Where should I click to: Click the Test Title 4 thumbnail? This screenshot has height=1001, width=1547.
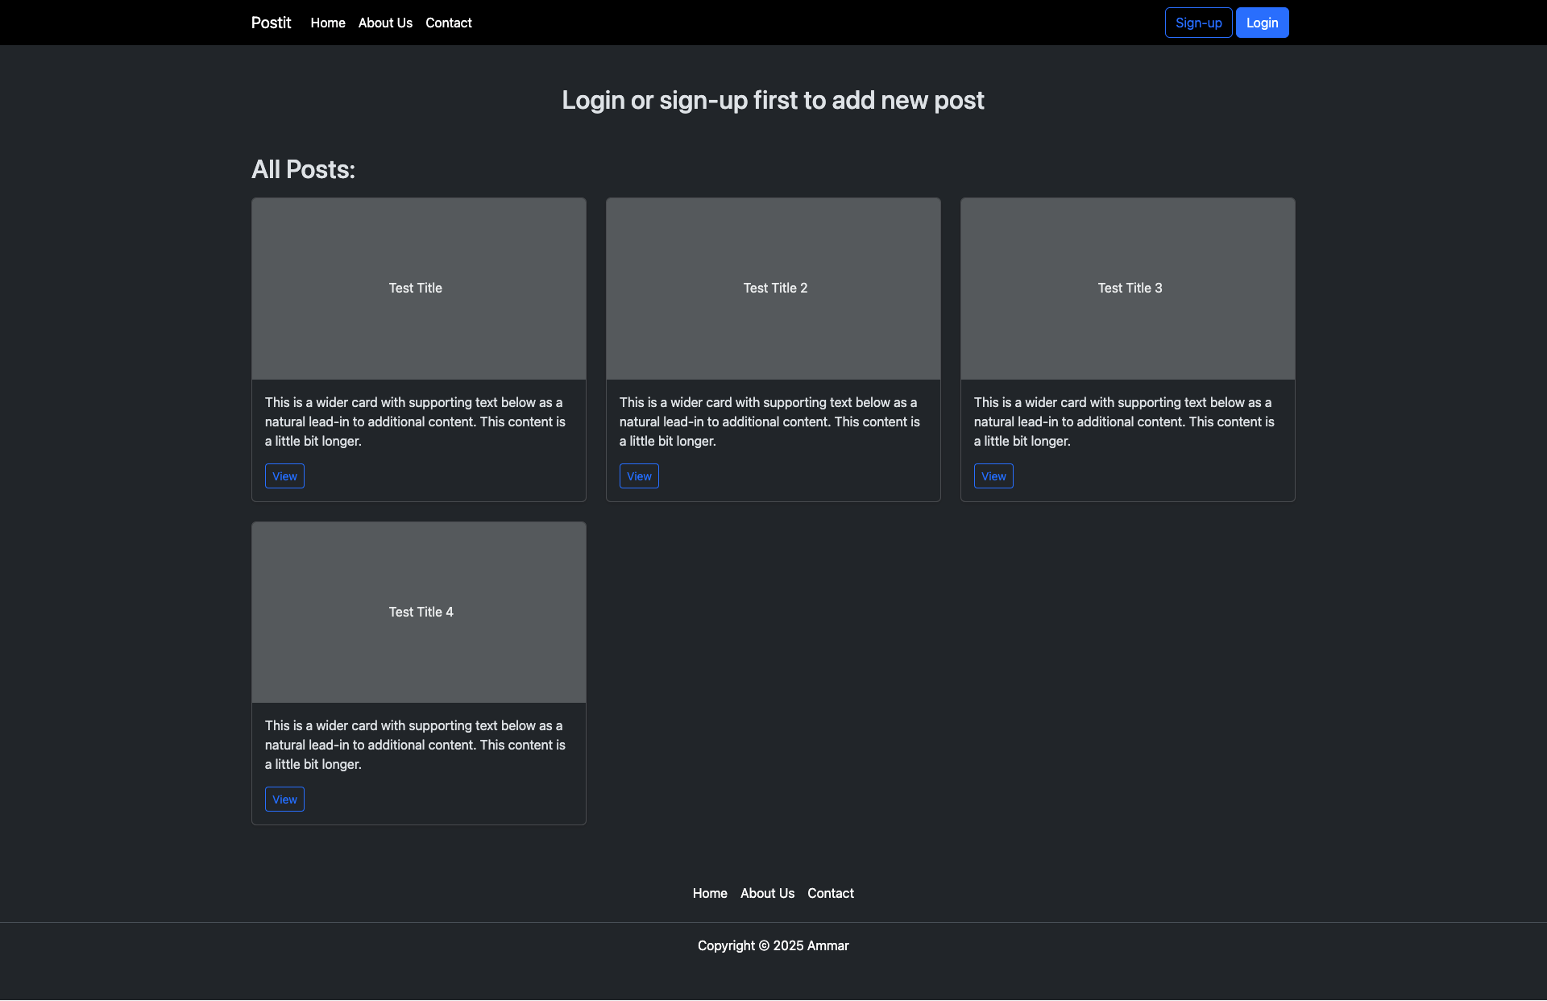(x=418, y=613)
